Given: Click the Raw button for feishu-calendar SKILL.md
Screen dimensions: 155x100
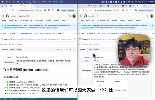Looking at the screenshot, I should [58, 49].
